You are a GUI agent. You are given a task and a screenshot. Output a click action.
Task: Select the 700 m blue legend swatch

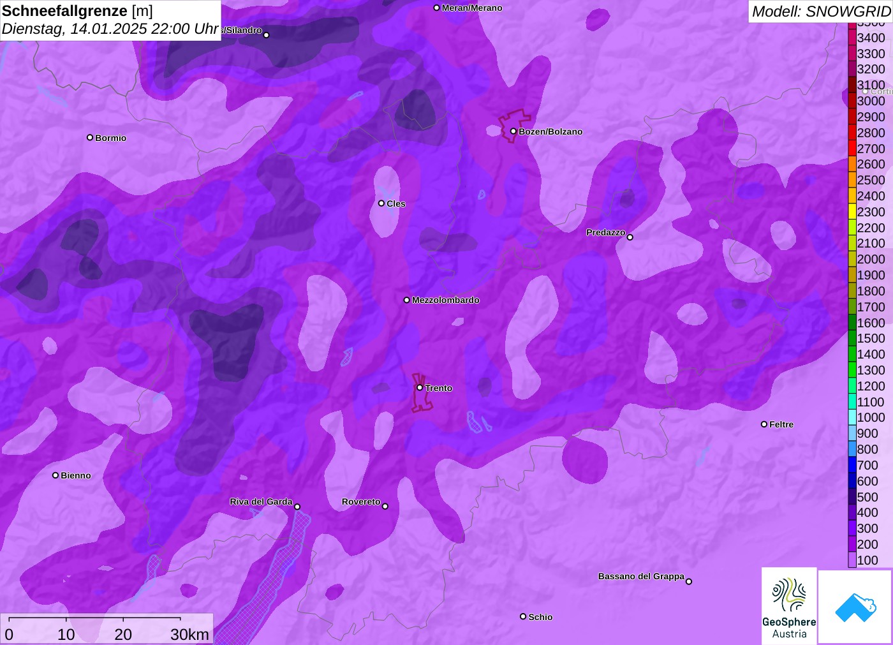pos(852,464)
